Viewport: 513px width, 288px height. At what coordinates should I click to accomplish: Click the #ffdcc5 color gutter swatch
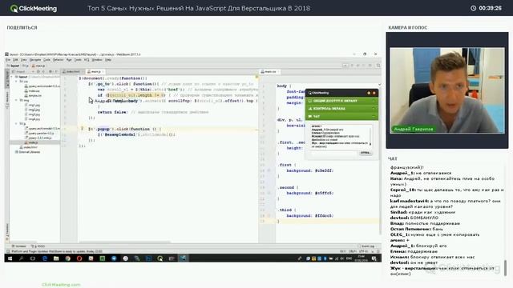pyautogui.click(x=269, y=215)
